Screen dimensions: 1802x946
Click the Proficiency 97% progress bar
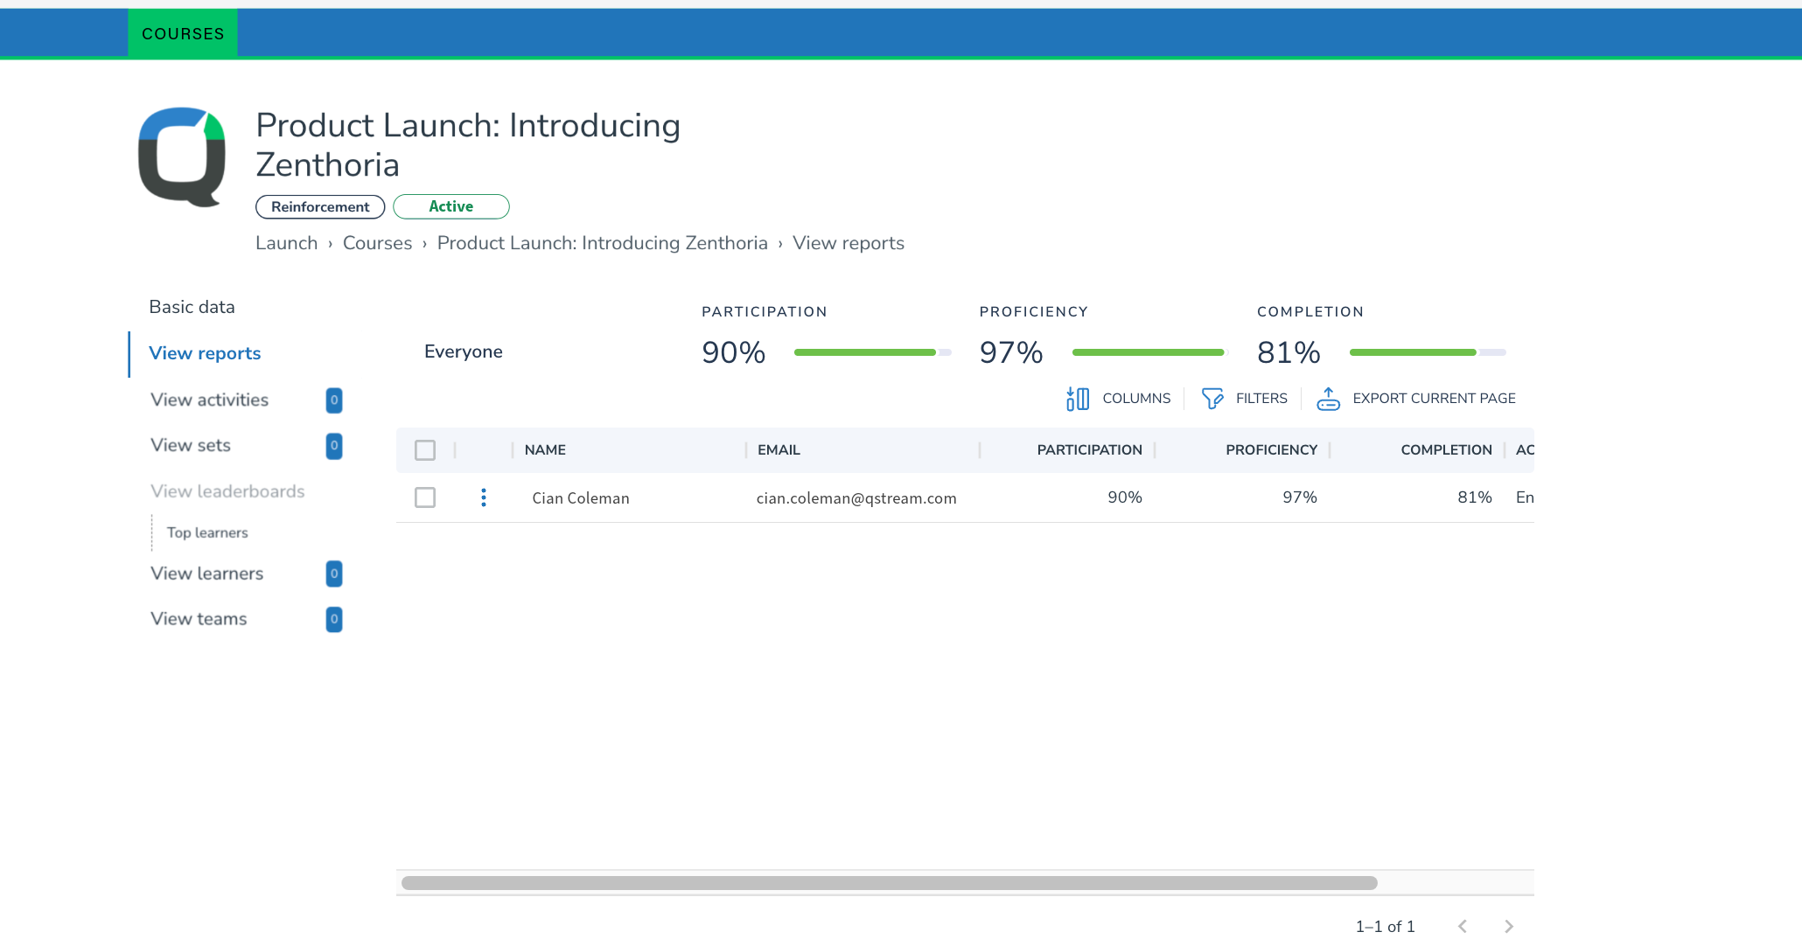click(1150, 352)
